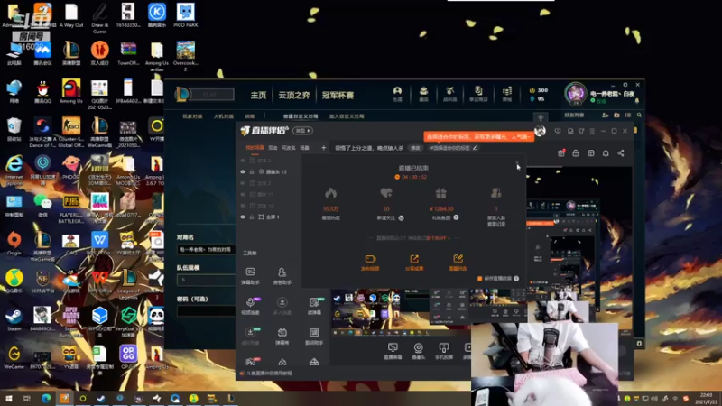This screenshot has width=722, height=406.
Task: Open the lyrics assistant tool
Action: [x=314, y=336]
